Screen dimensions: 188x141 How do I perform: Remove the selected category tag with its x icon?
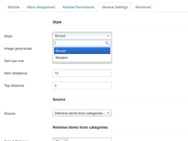coord(66,140)
